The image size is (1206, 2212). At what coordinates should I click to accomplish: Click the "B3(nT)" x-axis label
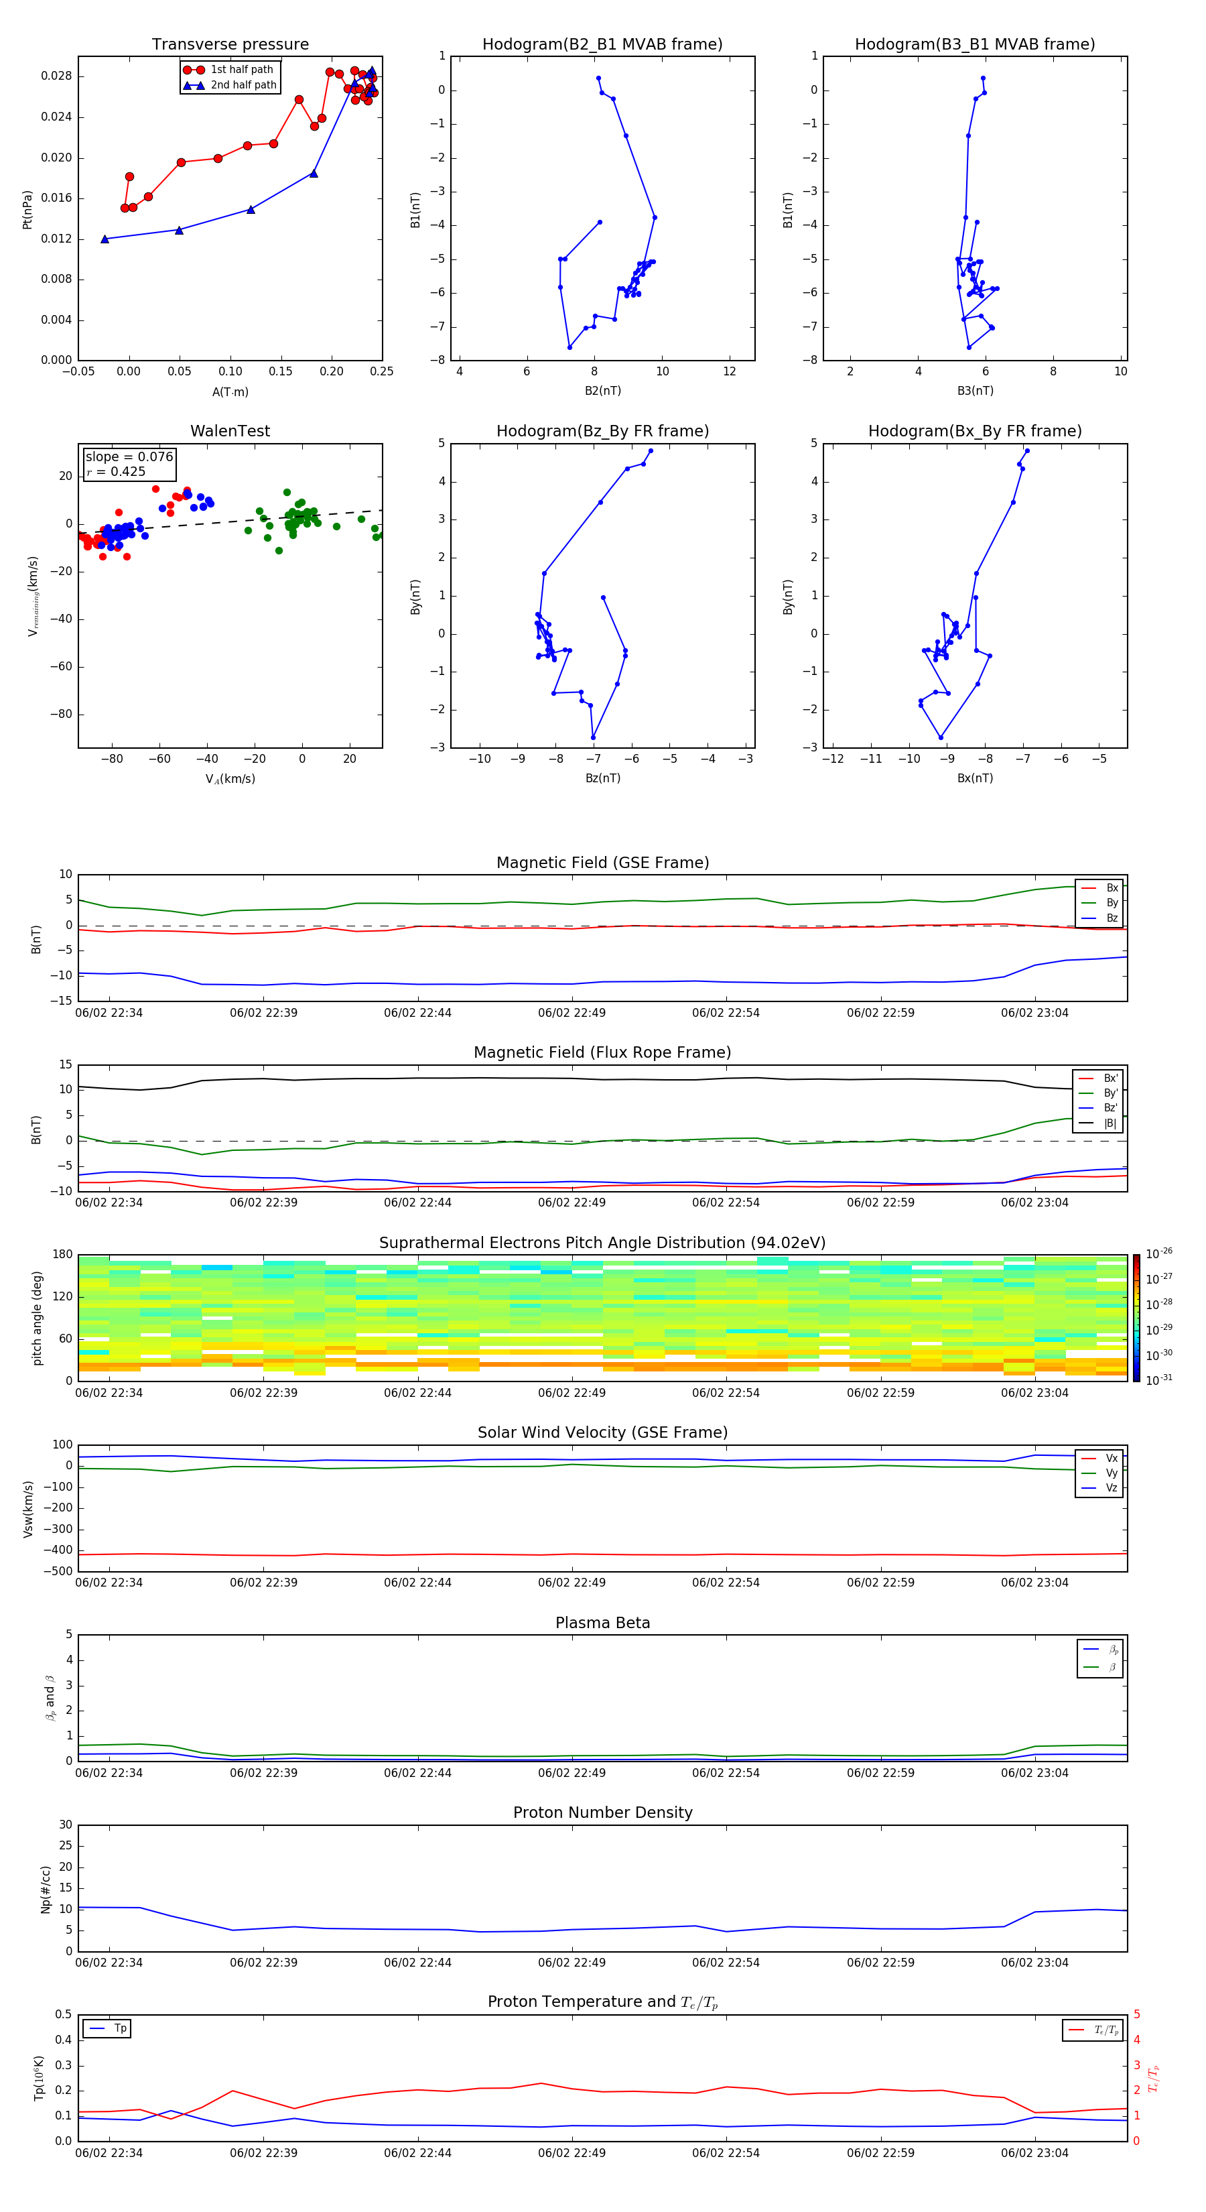pos(975,391)
